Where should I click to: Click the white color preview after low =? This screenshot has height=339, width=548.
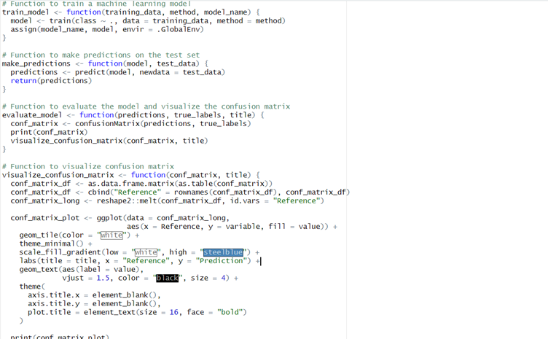pos(146,252)
